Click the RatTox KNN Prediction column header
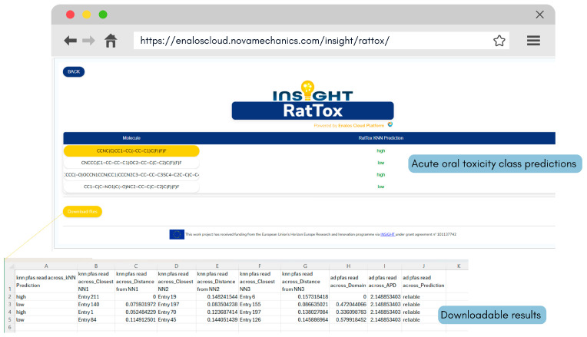This screenshot has height=337, width=587. click(381, 138)
